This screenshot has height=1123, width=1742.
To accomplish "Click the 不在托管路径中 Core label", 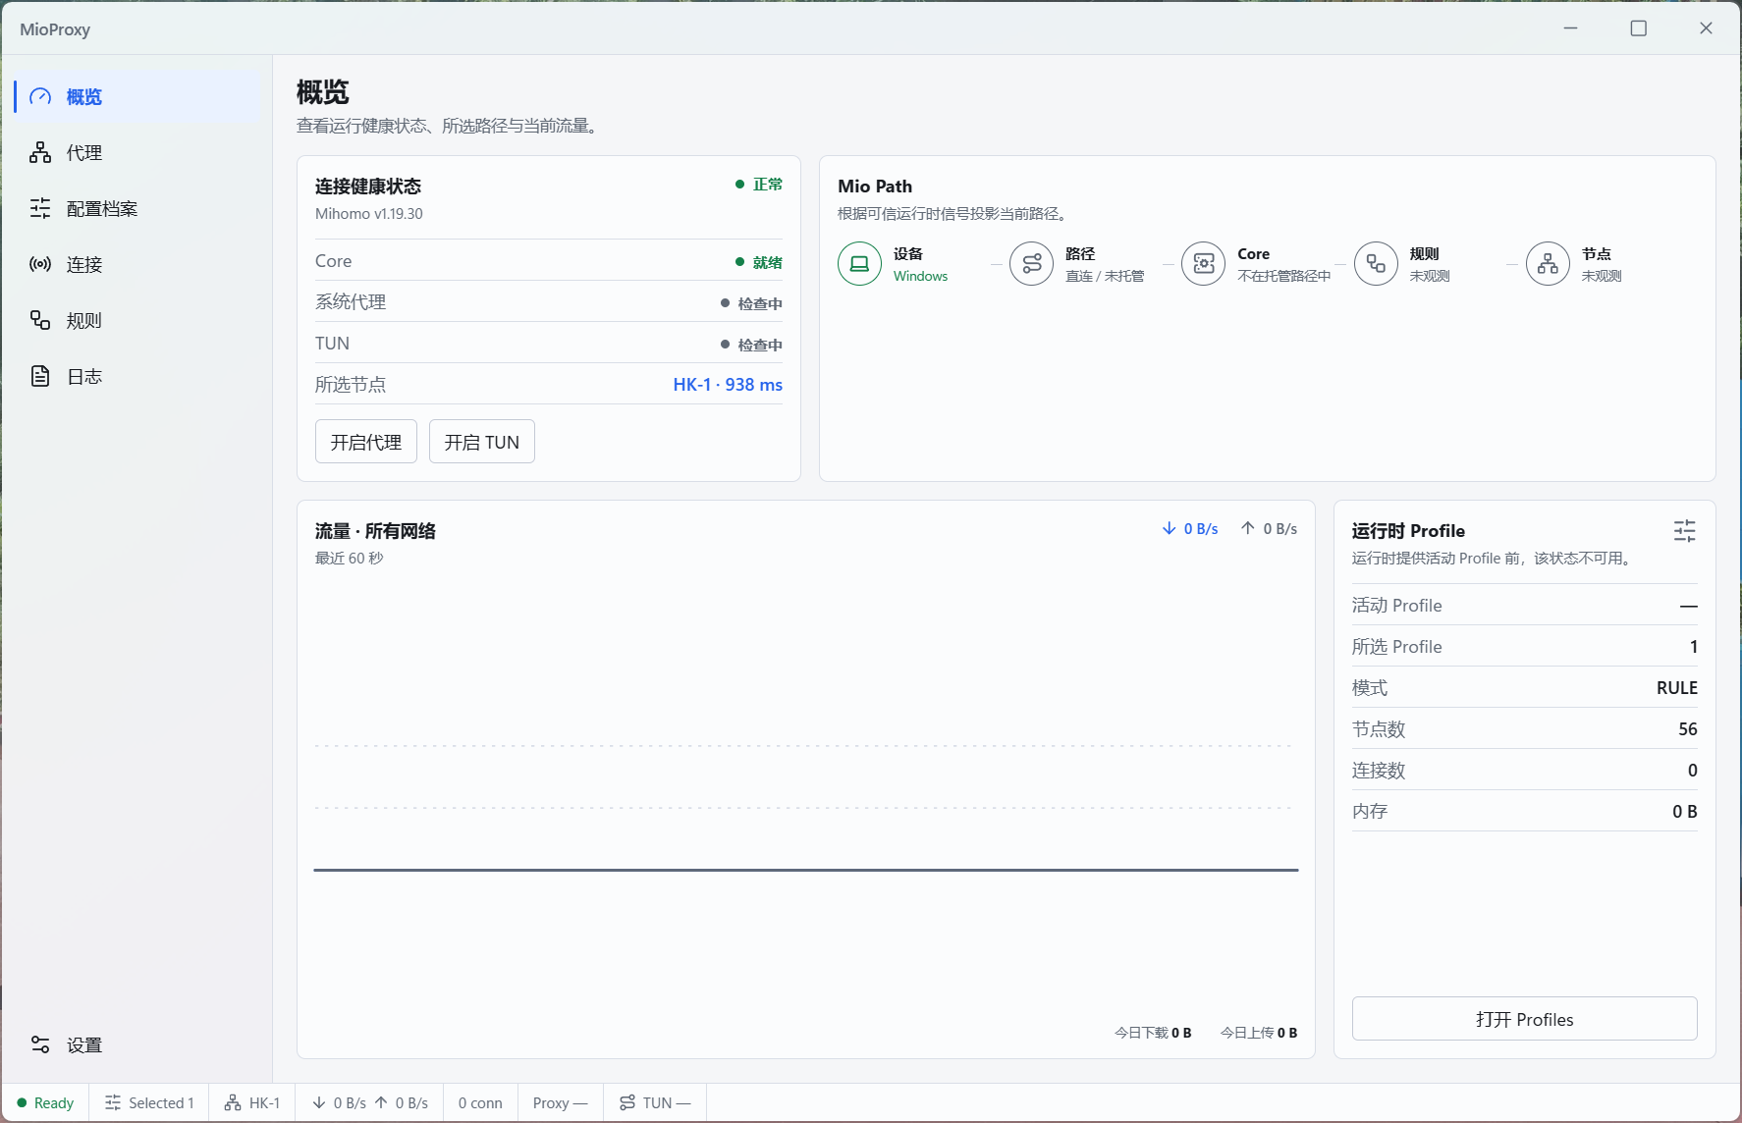I will pos(1284,276).
